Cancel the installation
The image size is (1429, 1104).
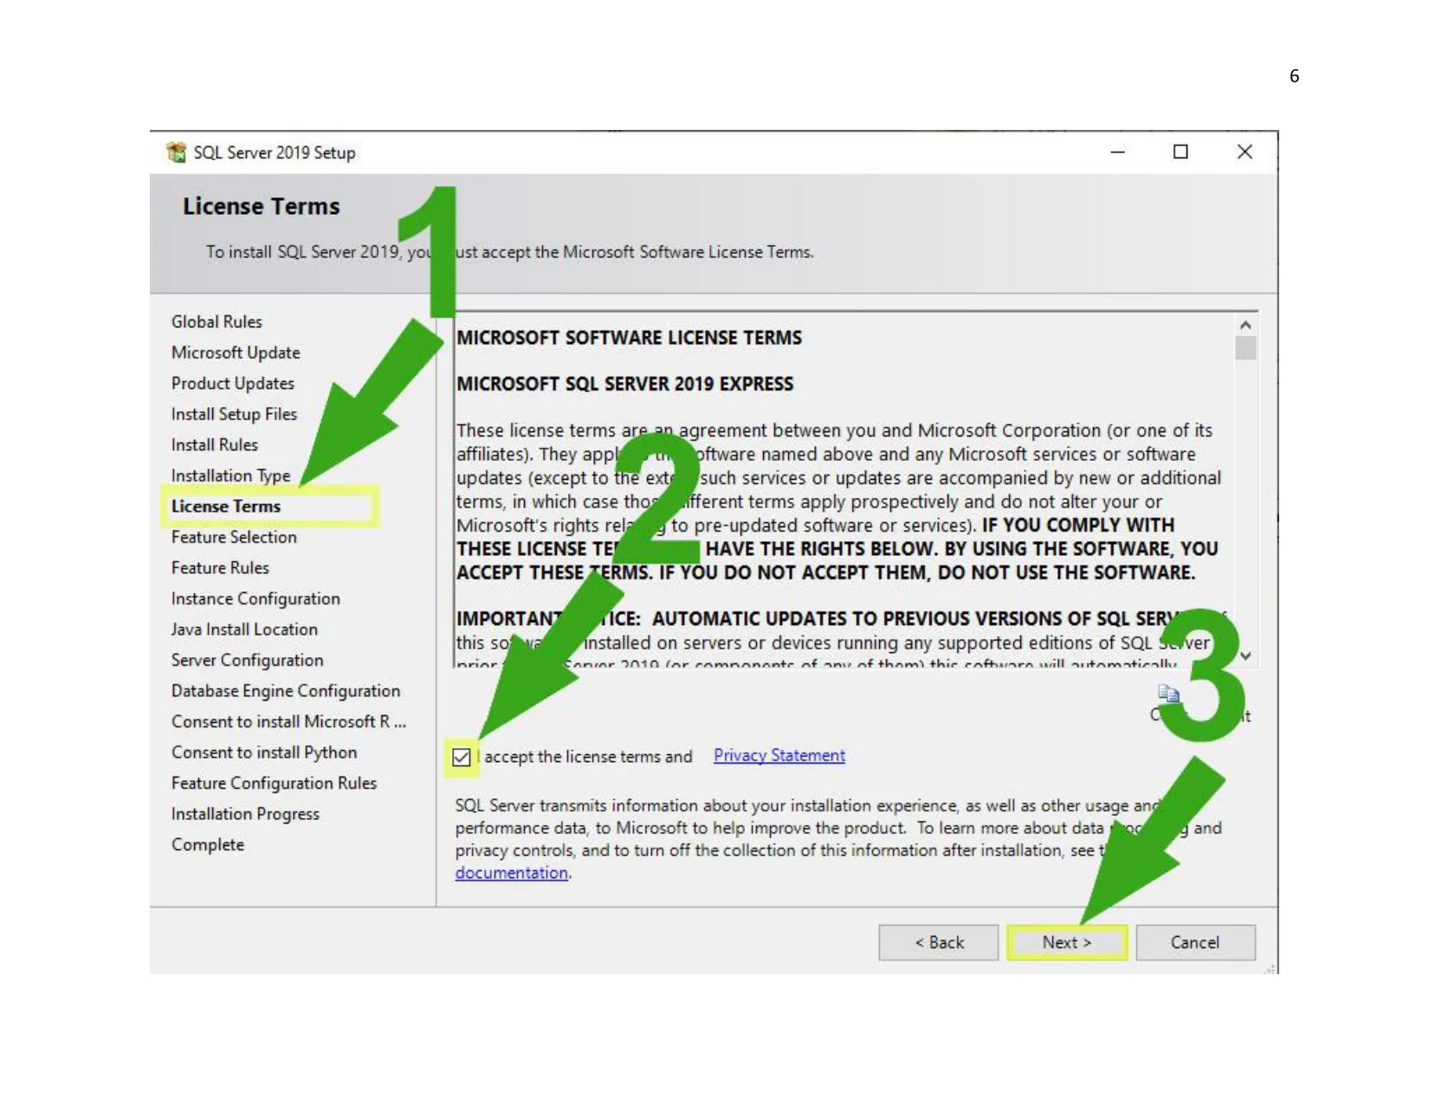point(1194,943)
